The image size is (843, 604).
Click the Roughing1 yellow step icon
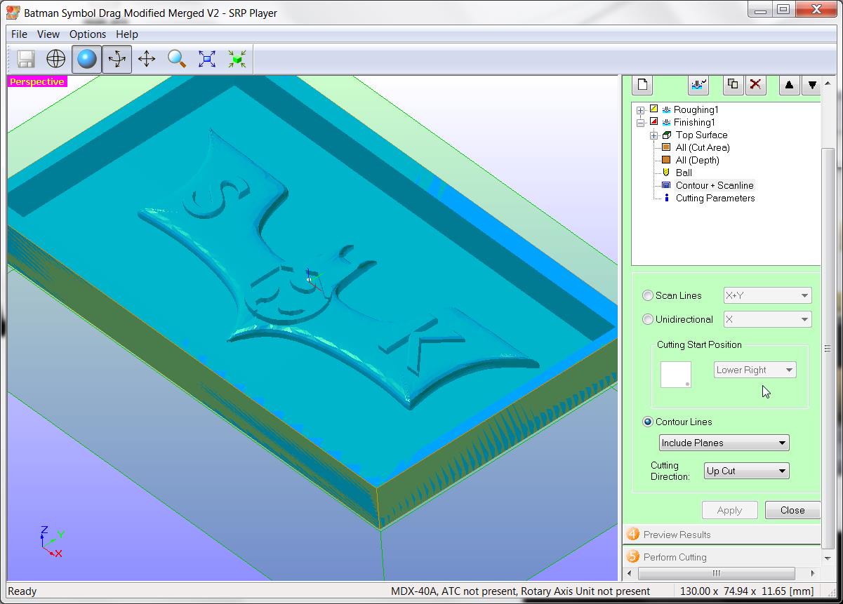coord(654,109)
